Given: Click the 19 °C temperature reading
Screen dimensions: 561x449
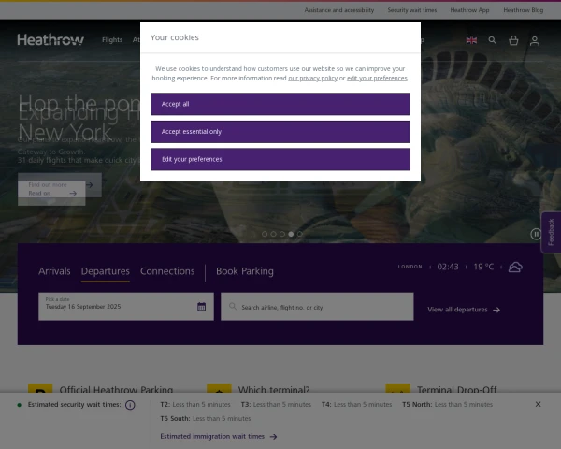Looking at the screenshot, I should 483,267.
